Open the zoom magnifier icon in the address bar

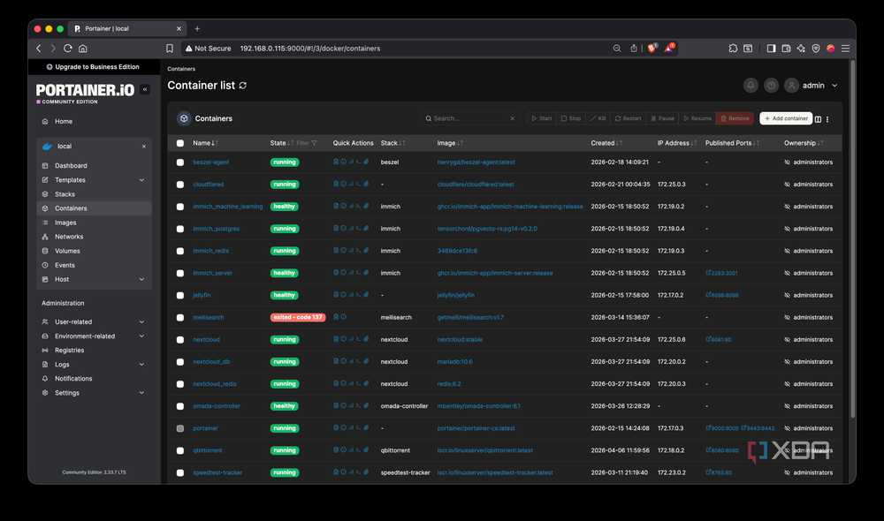coord(617,49)
